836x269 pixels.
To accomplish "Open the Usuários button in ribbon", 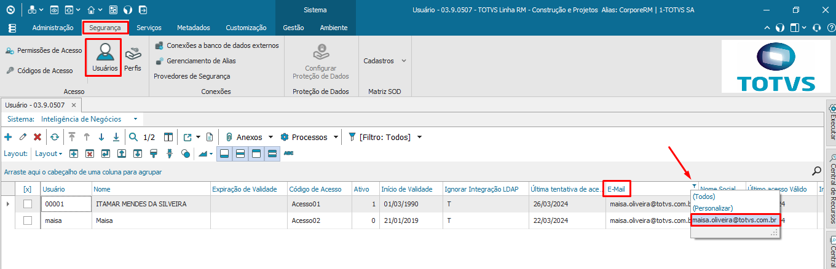I will pyautogui.click(x=105, y=57).
